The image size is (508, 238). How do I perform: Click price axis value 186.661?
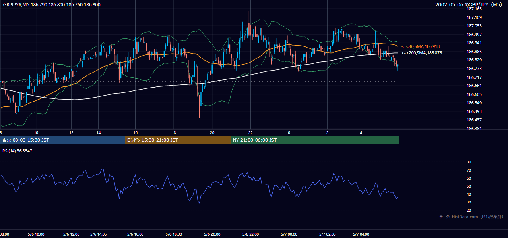tap(474, 86)
